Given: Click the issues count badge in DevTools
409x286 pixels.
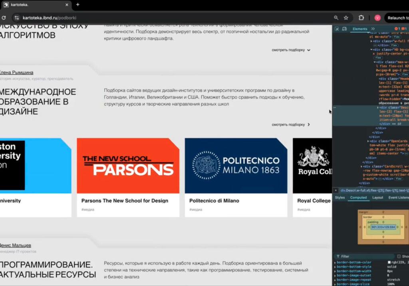Looking at the screenshot, I should point(404,29).
